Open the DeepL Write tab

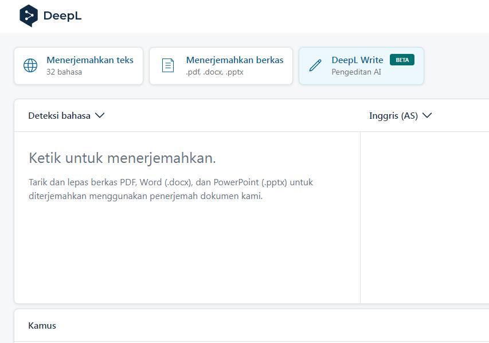point(361,66)
